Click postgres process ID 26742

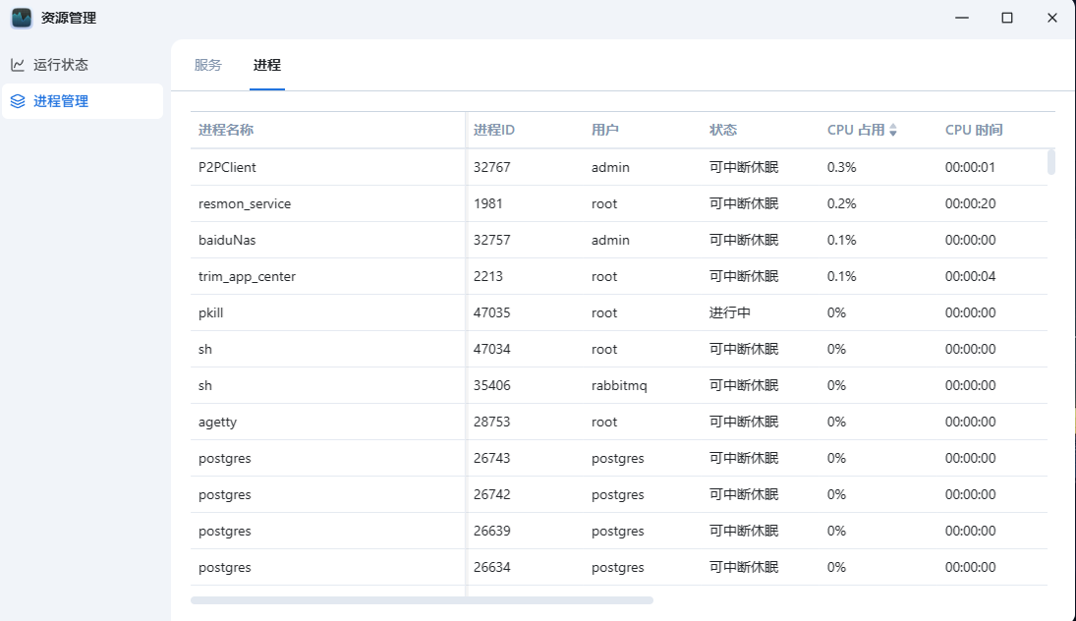pyautogui.click(x=492, y=495)
